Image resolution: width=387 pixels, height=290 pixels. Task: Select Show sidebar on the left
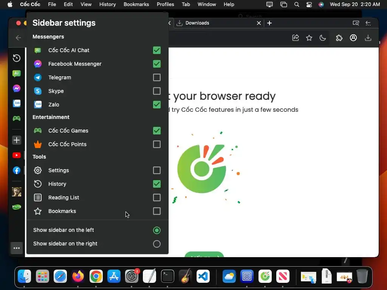coord(157,230)
